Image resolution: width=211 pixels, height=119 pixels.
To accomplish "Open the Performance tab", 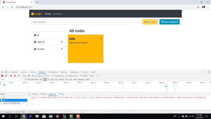I will tap(53, 72).
